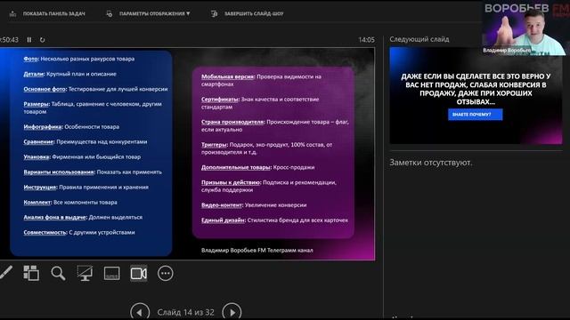Click the Размеры underlined heading
Viewport: 570px width, 320px height.
click(36, 104)
